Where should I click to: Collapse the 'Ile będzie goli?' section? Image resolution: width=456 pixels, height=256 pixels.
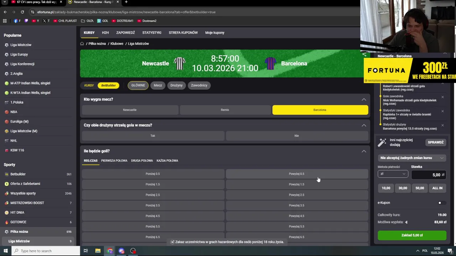tap(364, 151)
